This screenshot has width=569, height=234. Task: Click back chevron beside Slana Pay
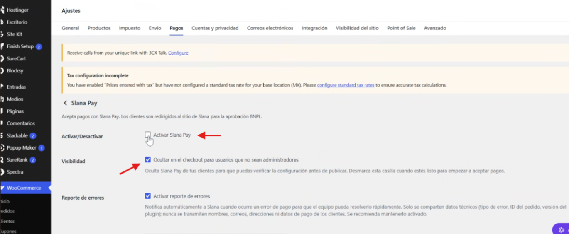[65, 103]
